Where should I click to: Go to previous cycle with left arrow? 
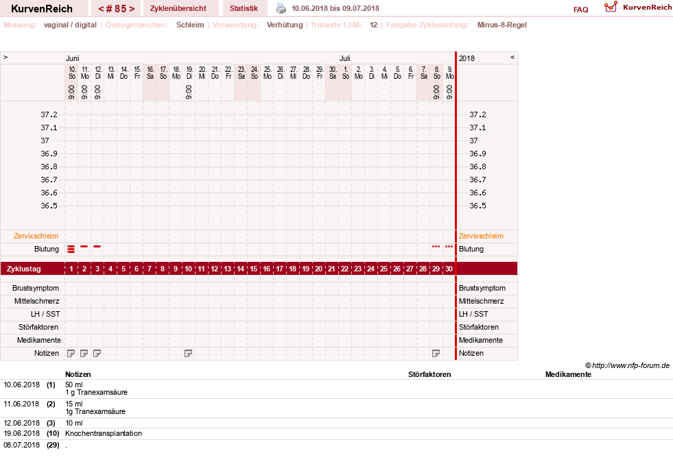(101, 9)
